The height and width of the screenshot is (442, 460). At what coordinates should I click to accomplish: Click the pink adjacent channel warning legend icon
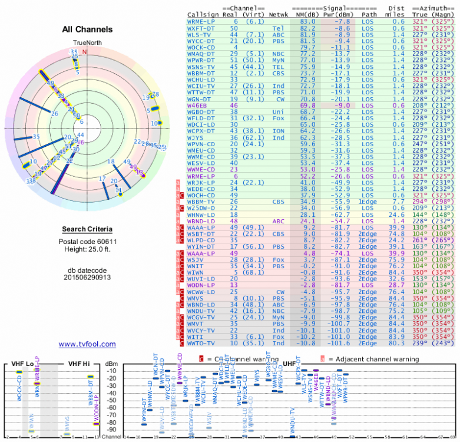coord(322,359)
